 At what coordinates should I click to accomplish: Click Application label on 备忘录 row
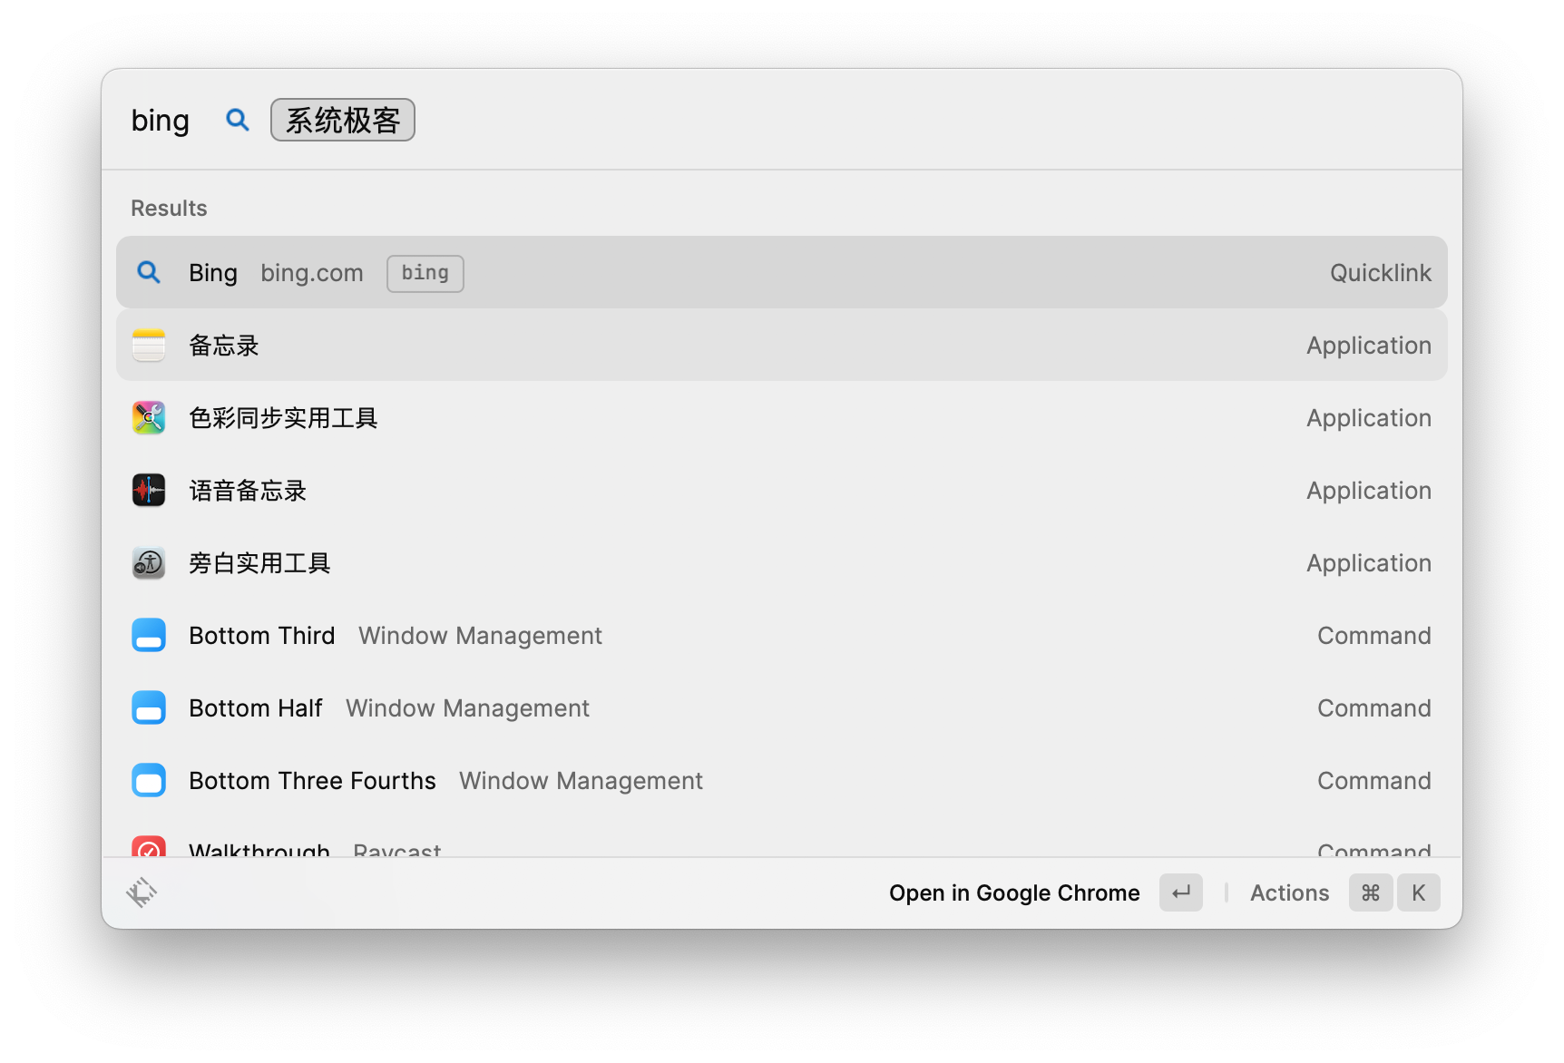point(1369,346)
